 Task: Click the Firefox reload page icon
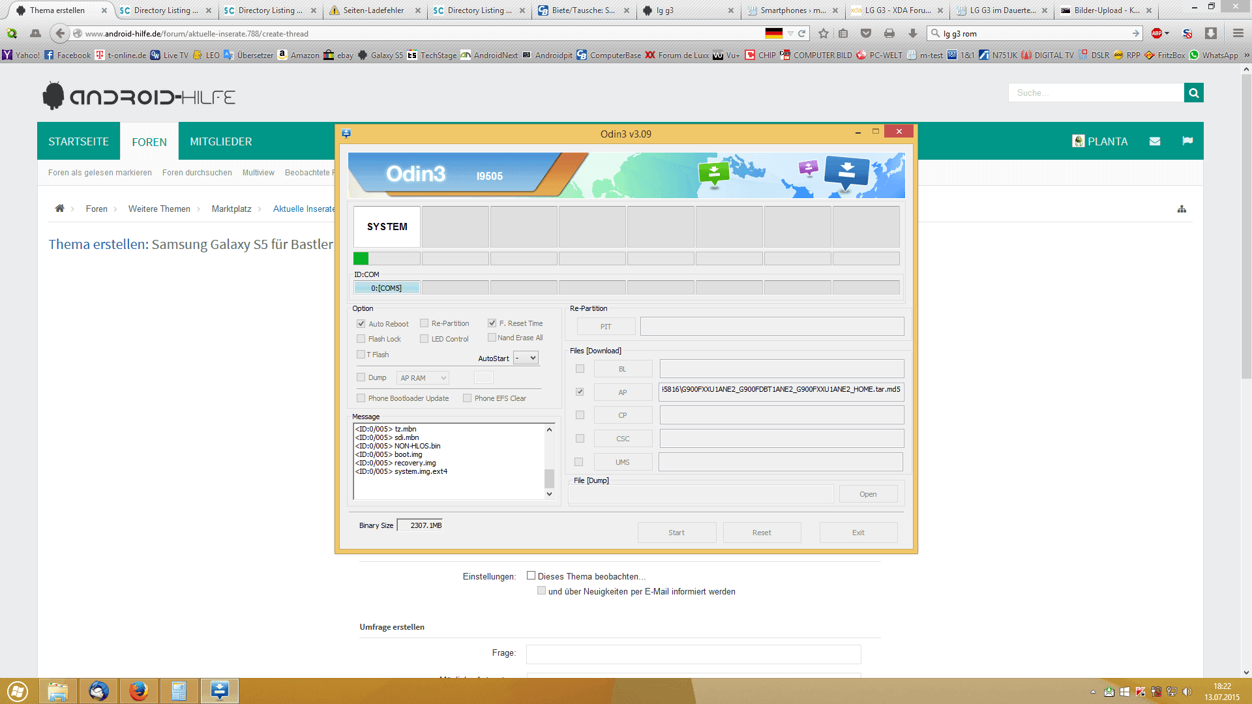coord(802,34)
